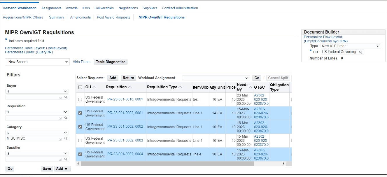Image resolution: width=387 pixels, height=177 pixels.
Task: Open the Summary subtab
Action: (57, 17)
